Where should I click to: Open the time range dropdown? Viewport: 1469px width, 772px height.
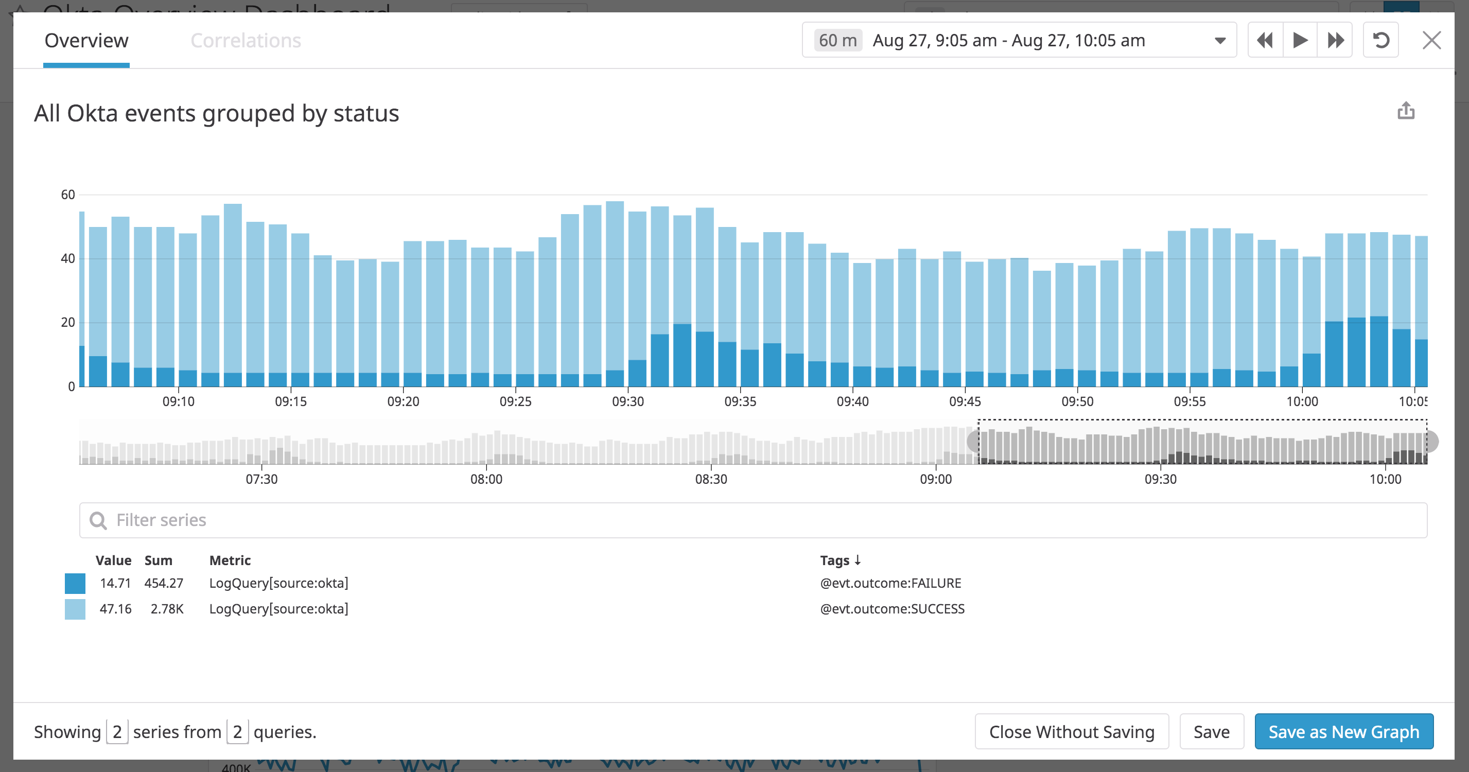[x=1220, y=40]
